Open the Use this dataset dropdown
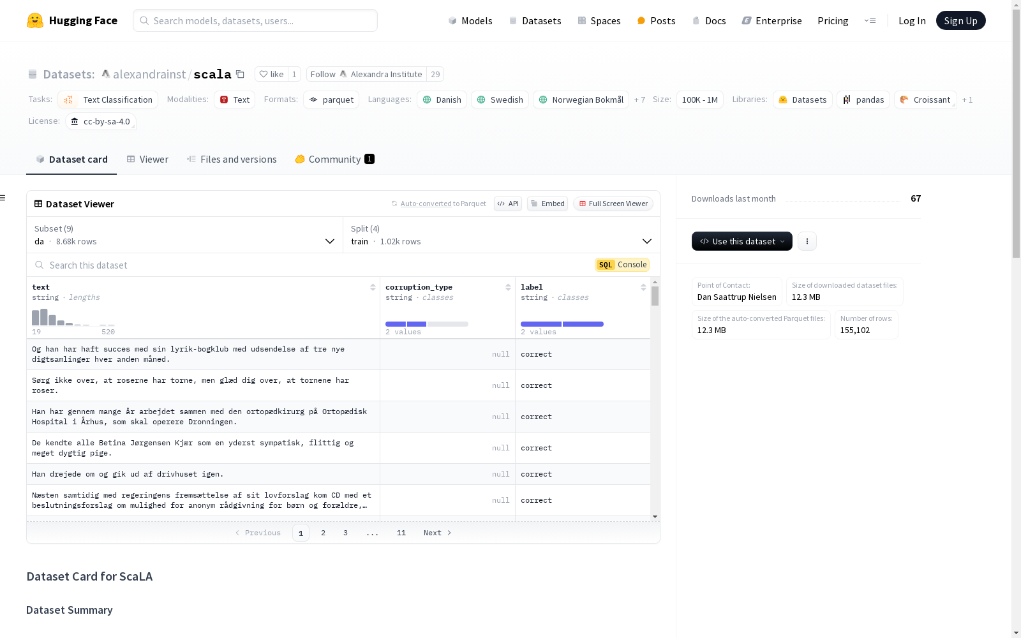 click(742, 241)
